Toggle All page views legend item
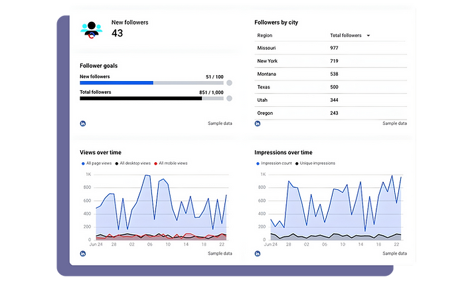The height and width of the screenshot is (281, 472). pos(97,163)
